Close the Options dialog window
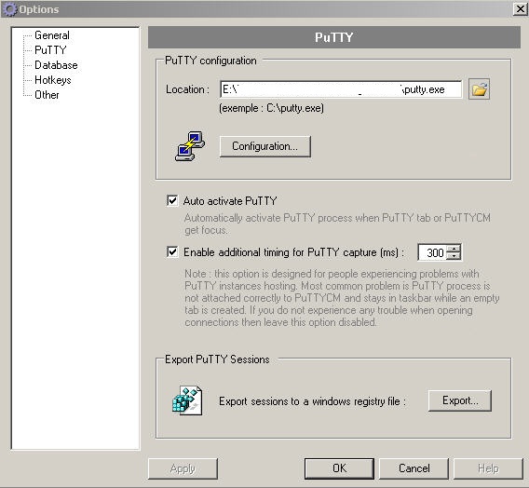 pyautogui.click(x=520, y=9)
